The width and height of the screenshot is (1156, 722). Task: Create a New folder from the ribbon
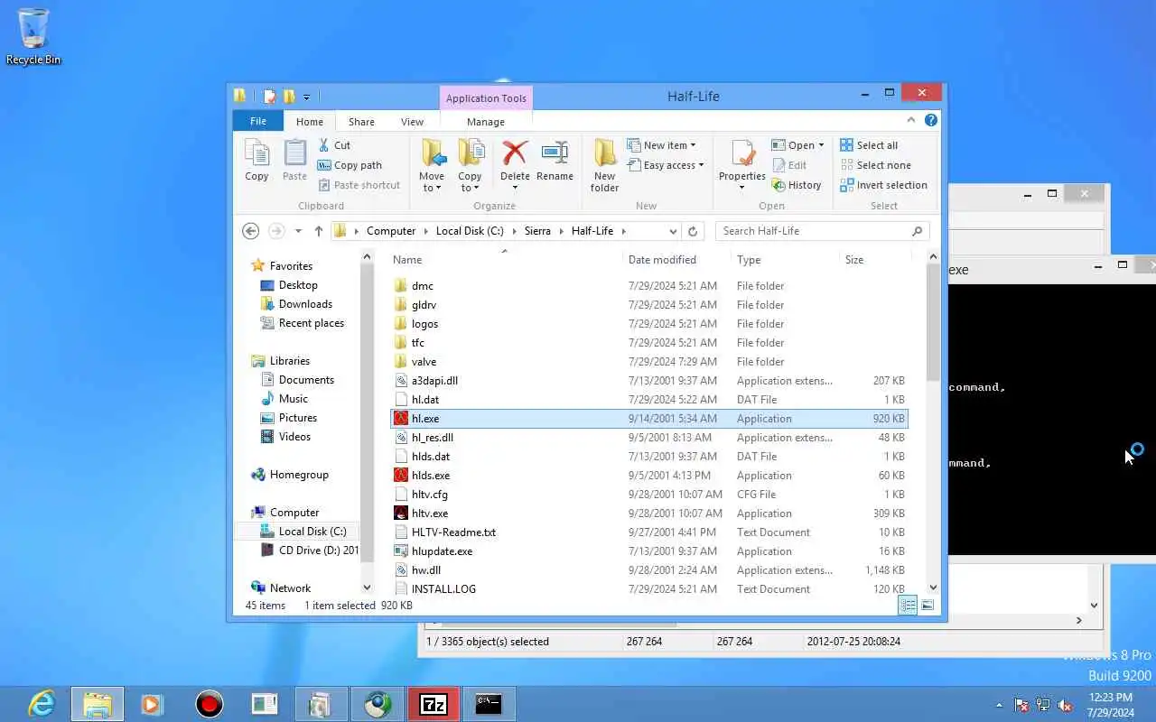click(x=604, y=165)
